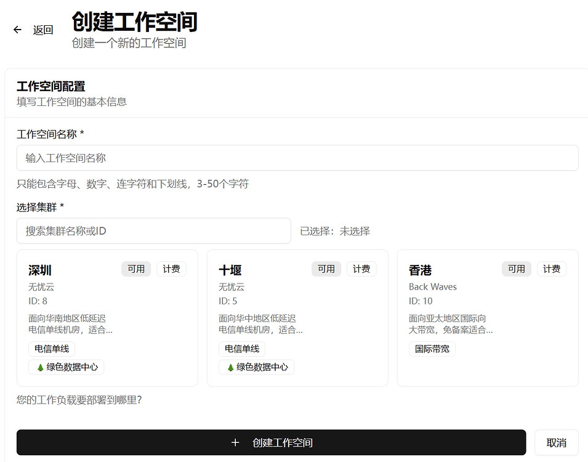This screenshot has width=588, height=462.
Task: Open the 返回 link
Action: (x=43, y=30)
